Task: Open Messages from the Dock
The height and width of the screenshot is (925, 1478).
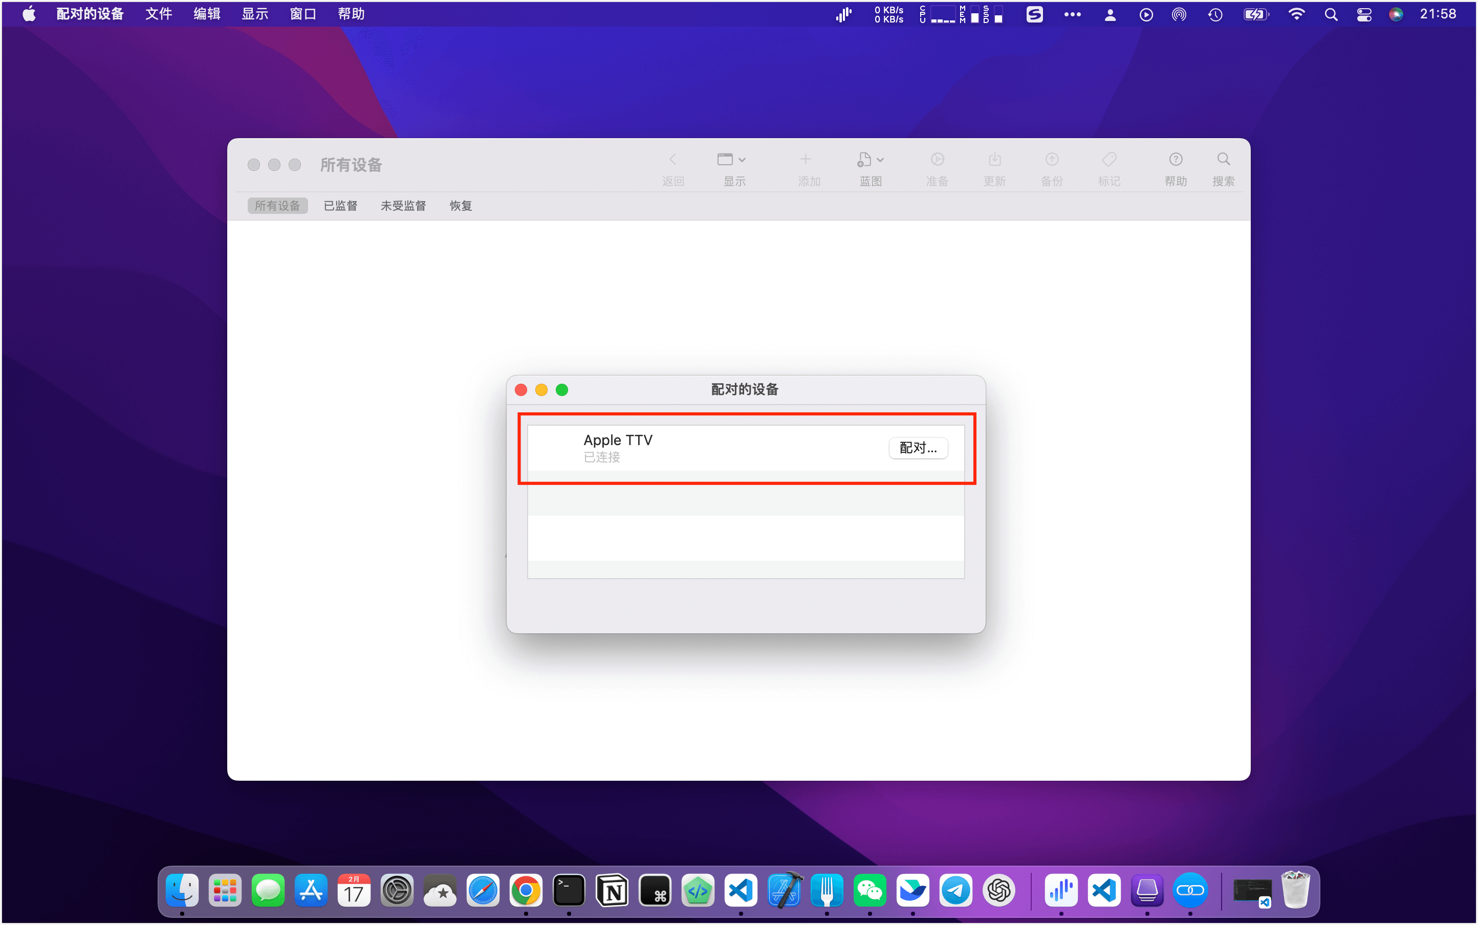Action: pyautogui.click(x=268, y=890)
